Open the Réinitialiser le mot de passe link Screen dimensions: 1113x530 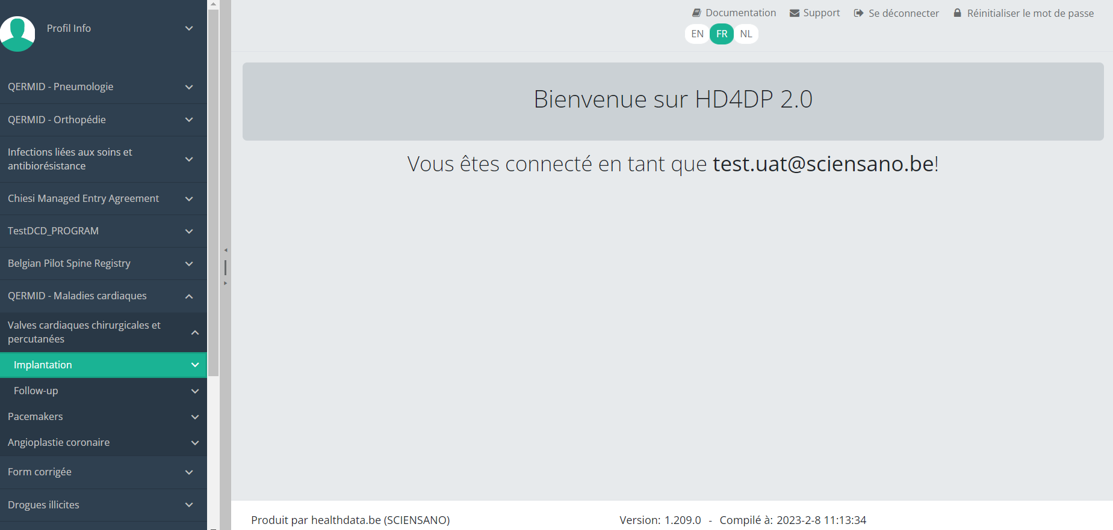[x=1030, y=13]
